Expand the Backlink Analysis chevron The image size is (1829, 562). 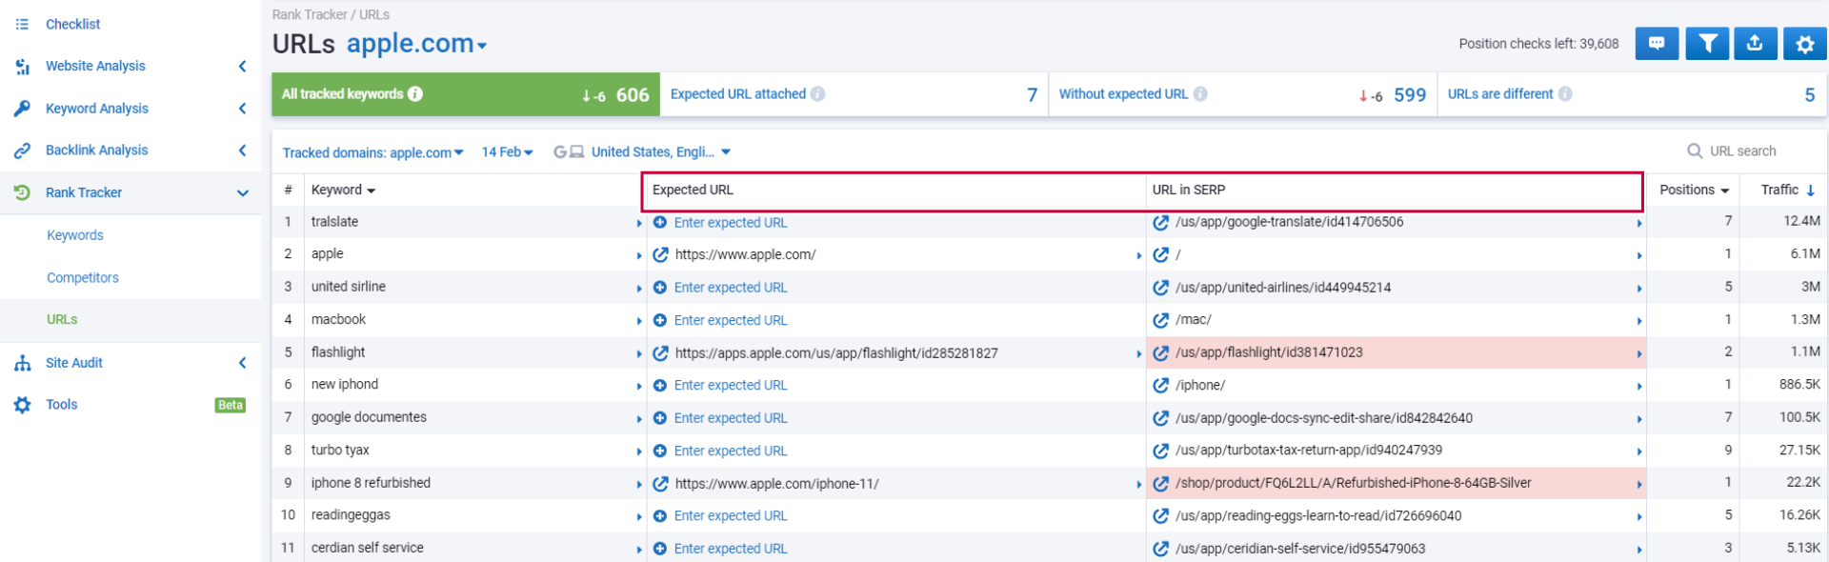pyautogui.click(x=243, y=151)
